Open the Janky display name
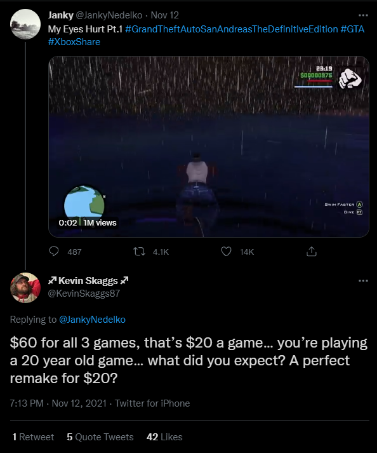 coord(61,15)
